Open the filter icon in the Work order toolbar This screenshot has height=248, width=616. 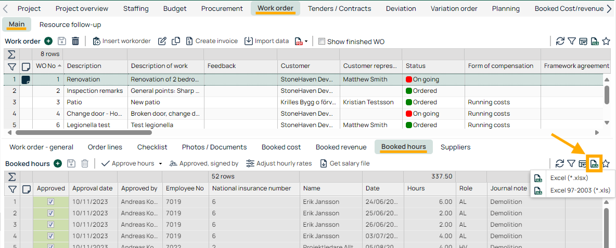(572, 41)
